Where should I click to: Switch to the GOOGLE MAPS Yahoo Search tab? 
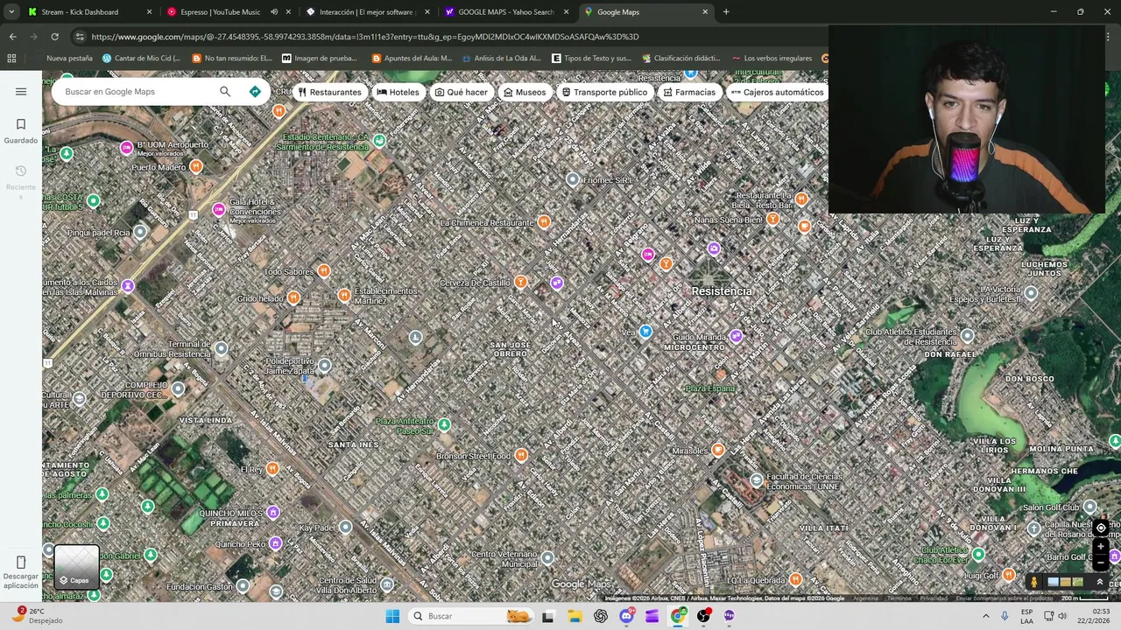[x=506, y=12]
